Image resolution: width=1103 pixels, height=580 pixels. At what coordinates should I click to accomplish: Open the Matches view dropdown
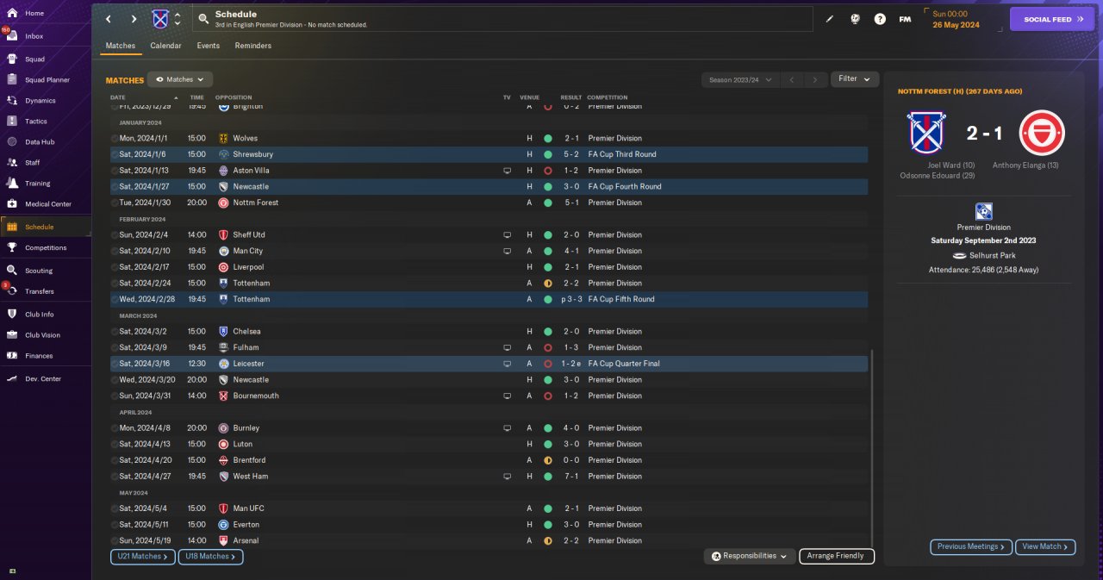[x=180, y=79]
